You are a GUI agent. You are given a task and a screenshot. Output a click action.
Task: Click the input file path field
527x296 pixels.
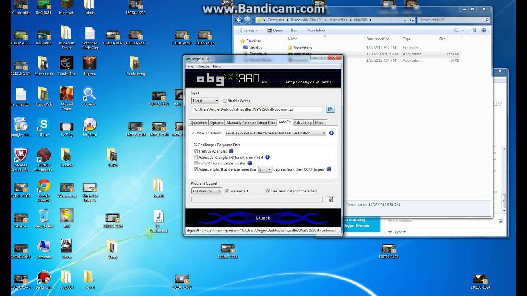pos(257,109)
